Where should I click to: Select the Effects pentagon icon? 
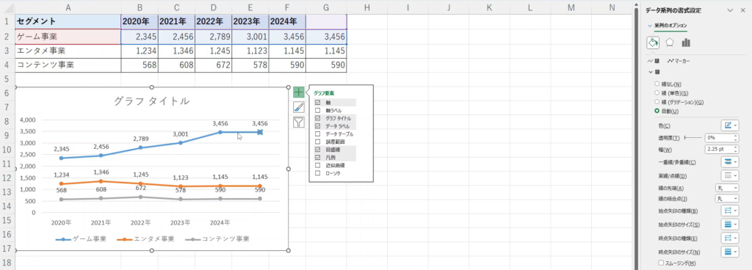[670, 43]
